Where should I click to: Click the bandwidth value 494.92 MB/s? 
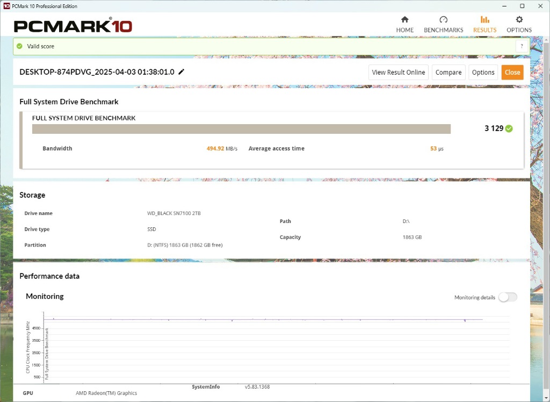(x=222, y=148)
